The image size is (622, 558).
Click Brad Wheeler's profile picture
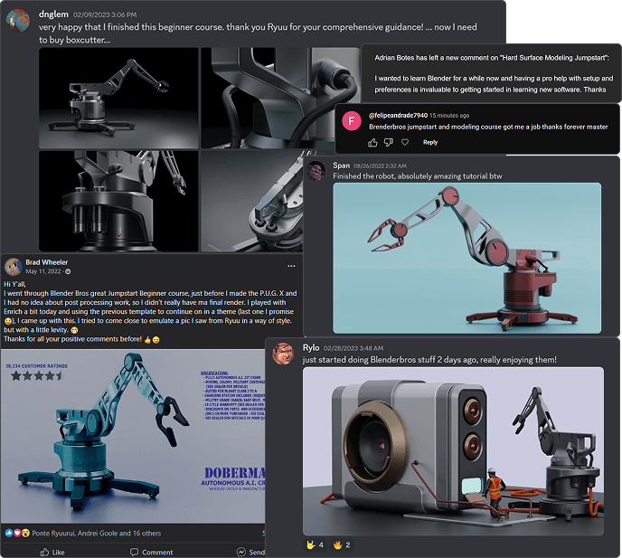pyautogui.click(x=13, y=267)
